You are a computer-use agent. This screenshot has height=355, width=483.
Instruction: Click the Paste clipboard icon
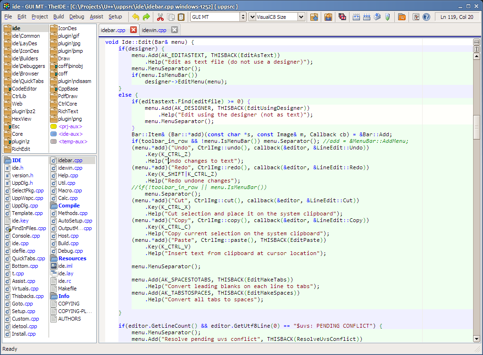181,17
